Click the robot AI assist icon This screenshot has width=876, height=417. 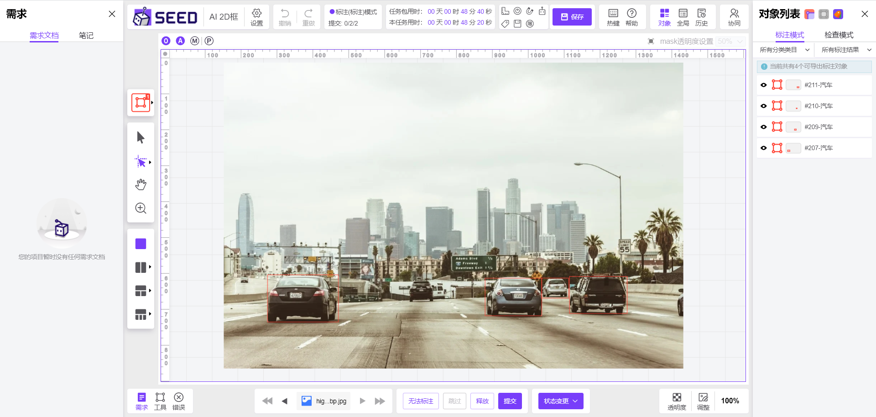542,11
